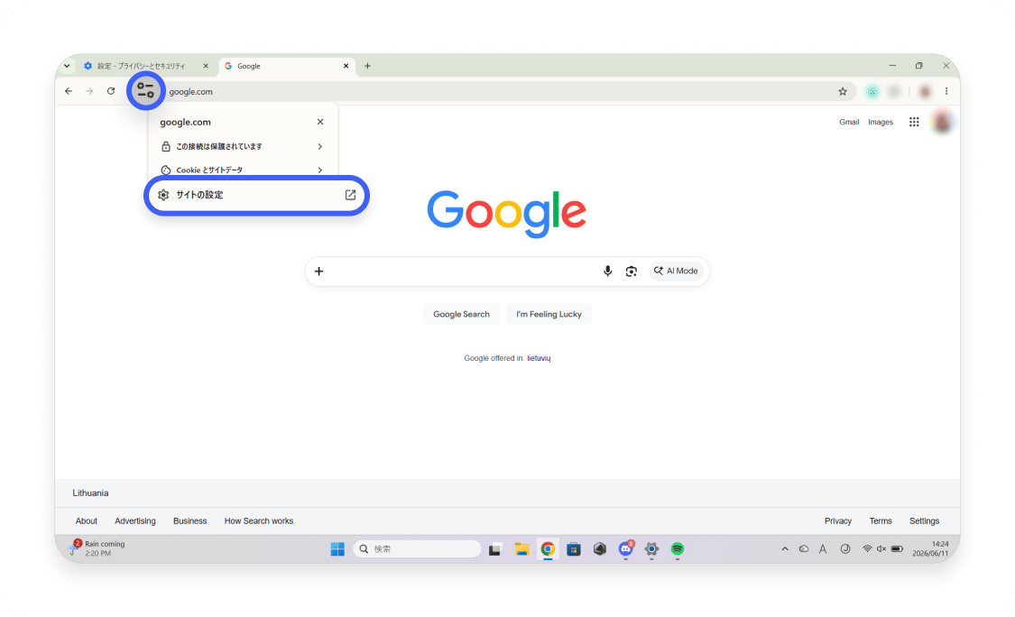Viewport: 1015px width, 617px height.
Task: Bookmark this page with the star icon
Action: pos(842,91)
